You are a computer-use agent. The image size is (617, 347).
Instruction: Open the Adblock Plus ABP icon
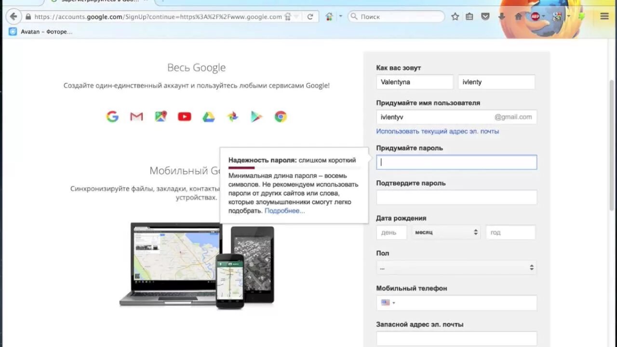535,16
